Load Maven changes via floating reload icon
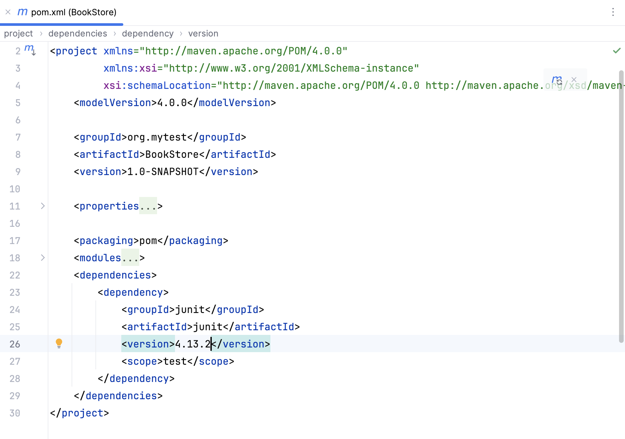Image resolution: width=625 pixels, height=439 pixels. pos(557,80)
